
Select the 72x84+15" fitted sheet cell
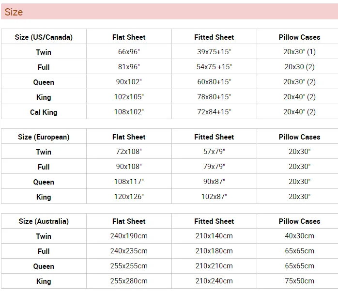pos(214,112)
